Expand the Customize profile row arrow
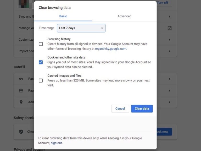 pyautogui.click(x=170, y=40)
